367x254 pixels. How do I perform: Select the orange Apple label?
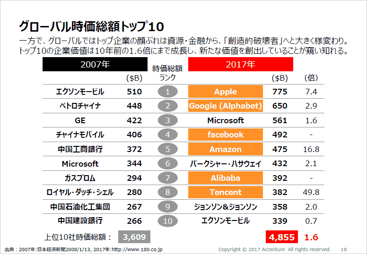(226, 92)
